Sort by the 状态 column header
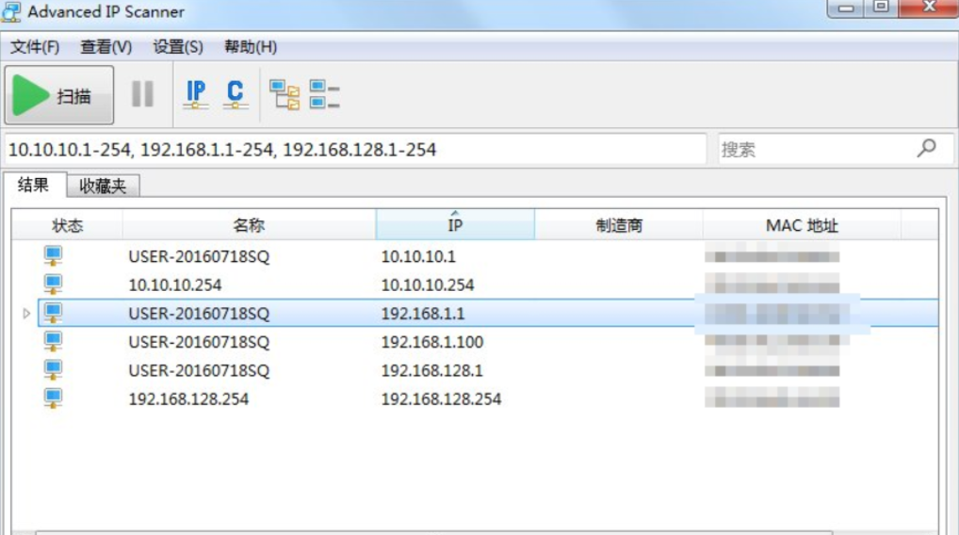Screen dimensions: 959x535 pyautogui.click(x=67, y=225)
